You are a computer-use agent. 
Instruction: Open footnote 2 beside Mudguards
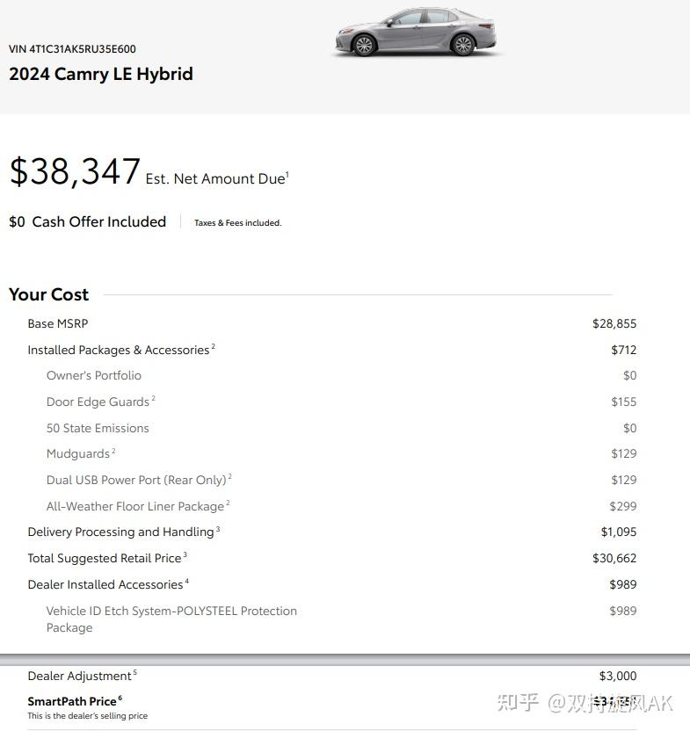click(114, 451)
